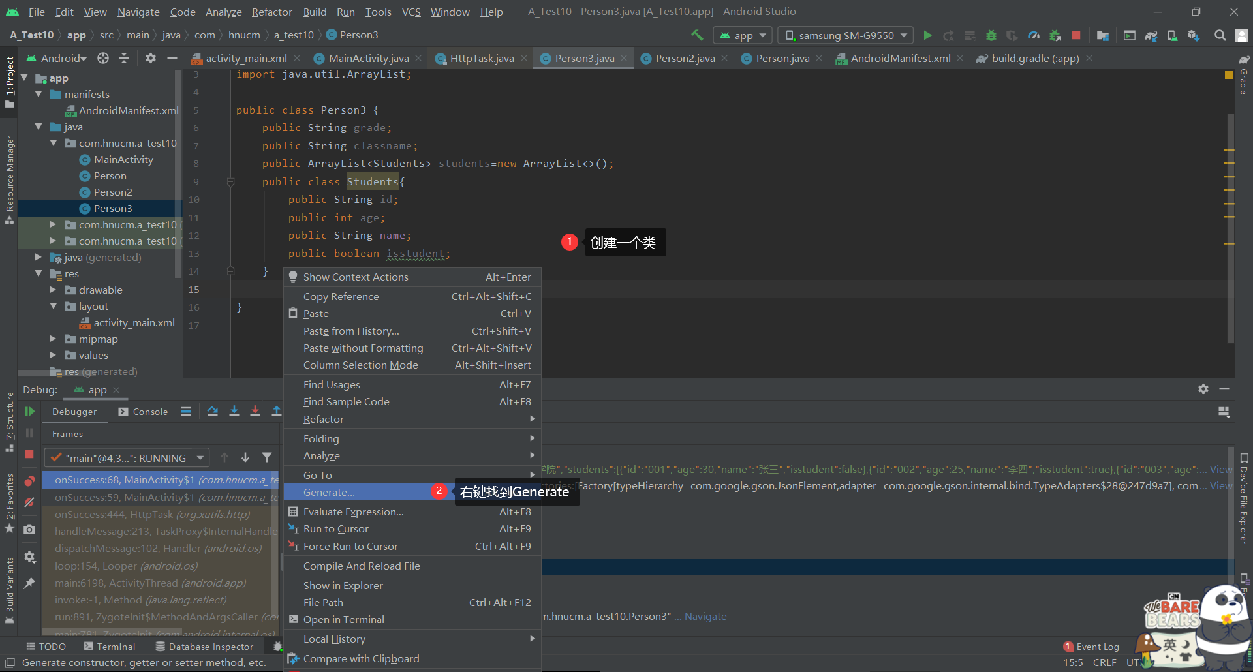Click the frames filter funnel icon
This screenshot has height=672, width=1253.
click(x=267, y=457)
